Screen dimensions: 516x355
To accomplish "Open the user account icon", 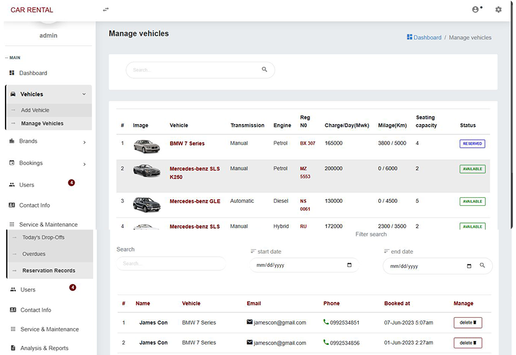I will pyautogui.click(x=476, y=10).
